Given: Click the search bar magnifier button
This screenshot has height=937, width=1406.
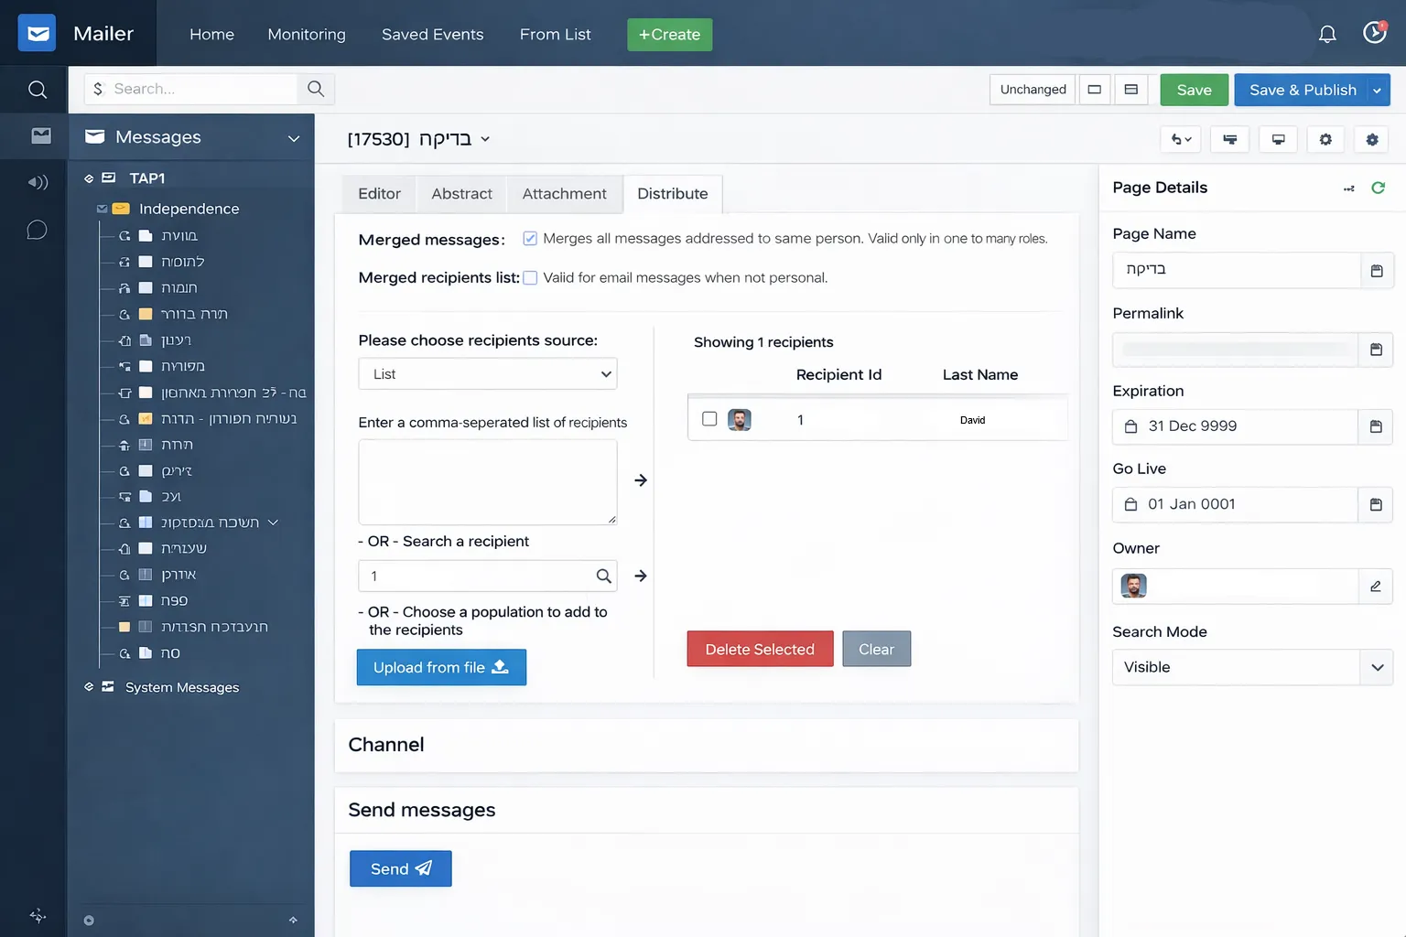Looking at the screenshot, I should pyautogui.click(x=316, y=89).
